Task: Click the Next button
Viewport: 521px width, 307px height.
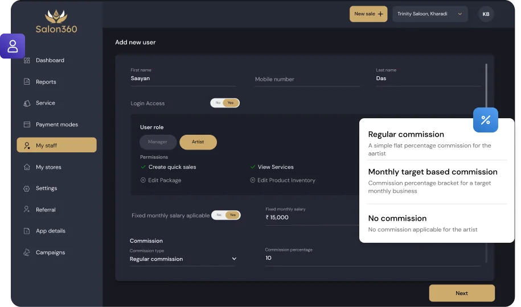Action: coord(462,293)
